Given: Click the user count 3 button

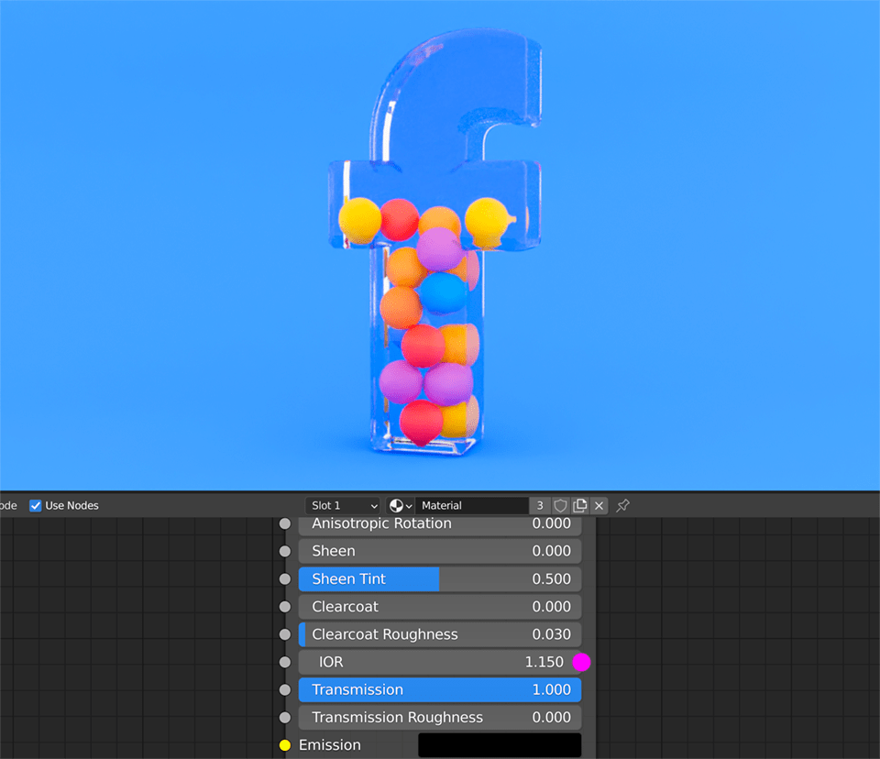Looking at the screenshot, I should (539, 505).
